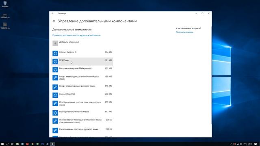
Task: Select the XPS Viewer text label
Action: point(64,60)
